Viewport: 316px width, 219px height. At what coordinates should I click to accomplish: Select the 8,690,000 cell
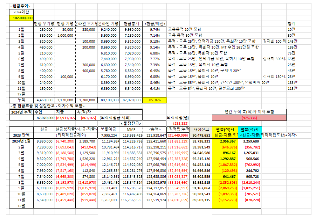pos(109,41)
